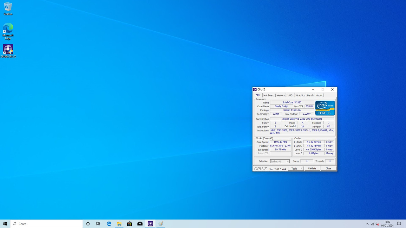Click the empty Rated FSB field

tap(280, 153)
